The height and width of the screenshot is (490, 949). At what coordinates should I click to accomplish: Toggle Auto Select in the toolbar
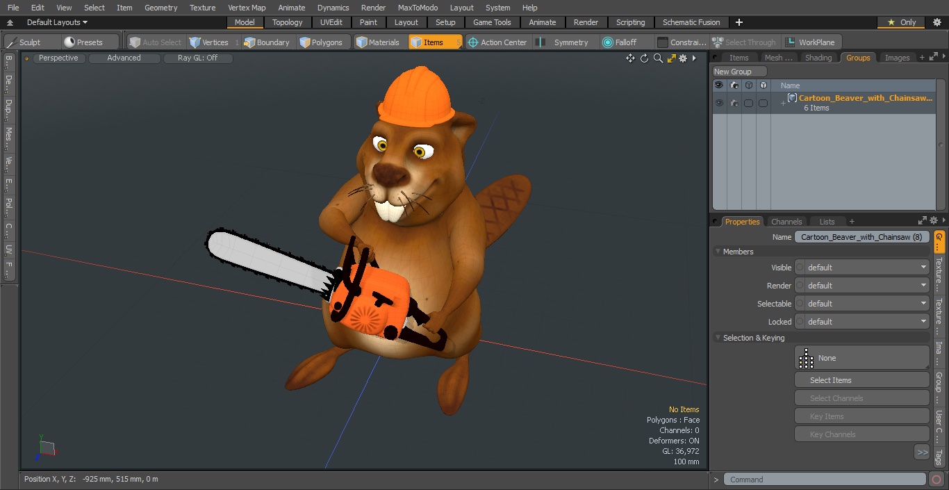pyautogui.click(x=155, y=42)
